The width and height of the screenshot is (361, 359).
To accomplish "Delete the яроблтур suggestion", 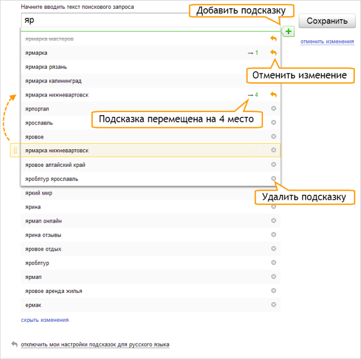I will (x=273, y=262).
